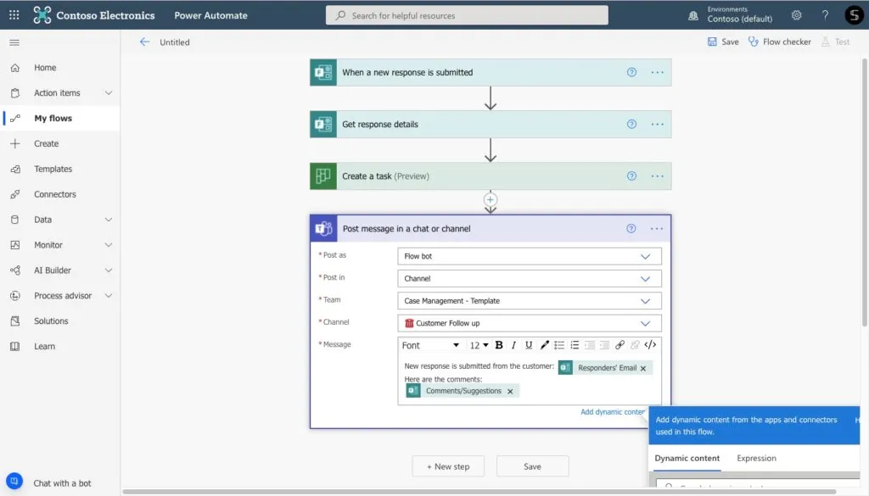Open the user account avatar
Viewport: 869px width, 496px height.
point(854,15)
